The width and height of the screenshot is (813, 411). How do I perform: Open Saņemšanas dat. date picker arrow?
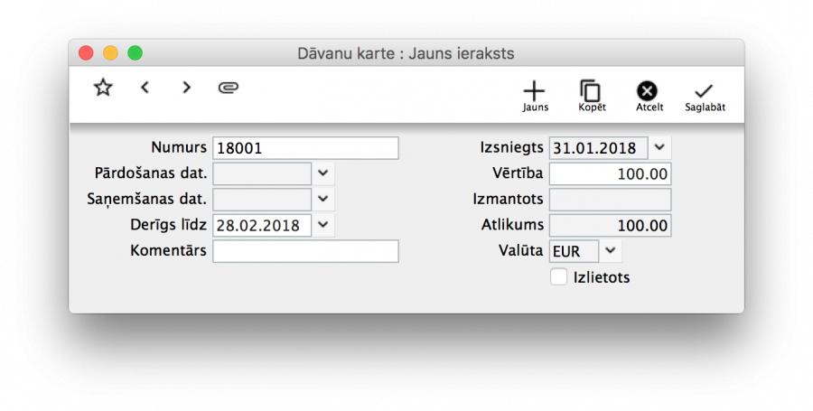click(323, 200)
